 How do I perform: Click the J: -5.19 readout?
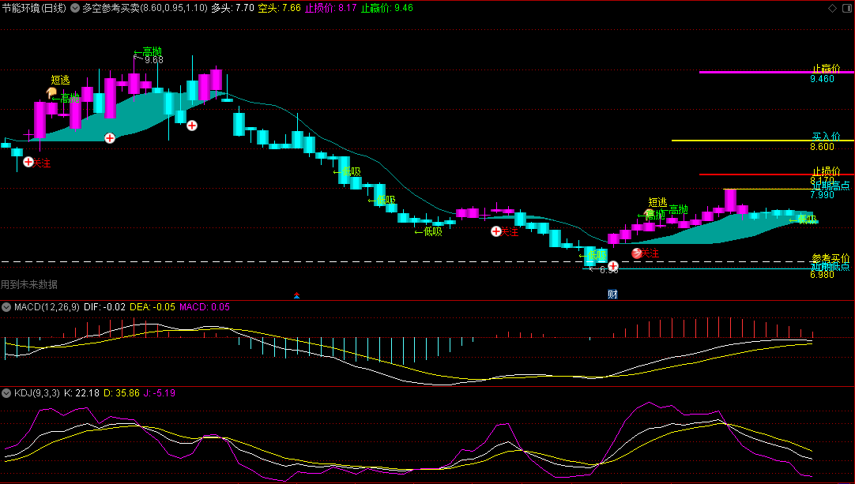[x=159, y=393]
